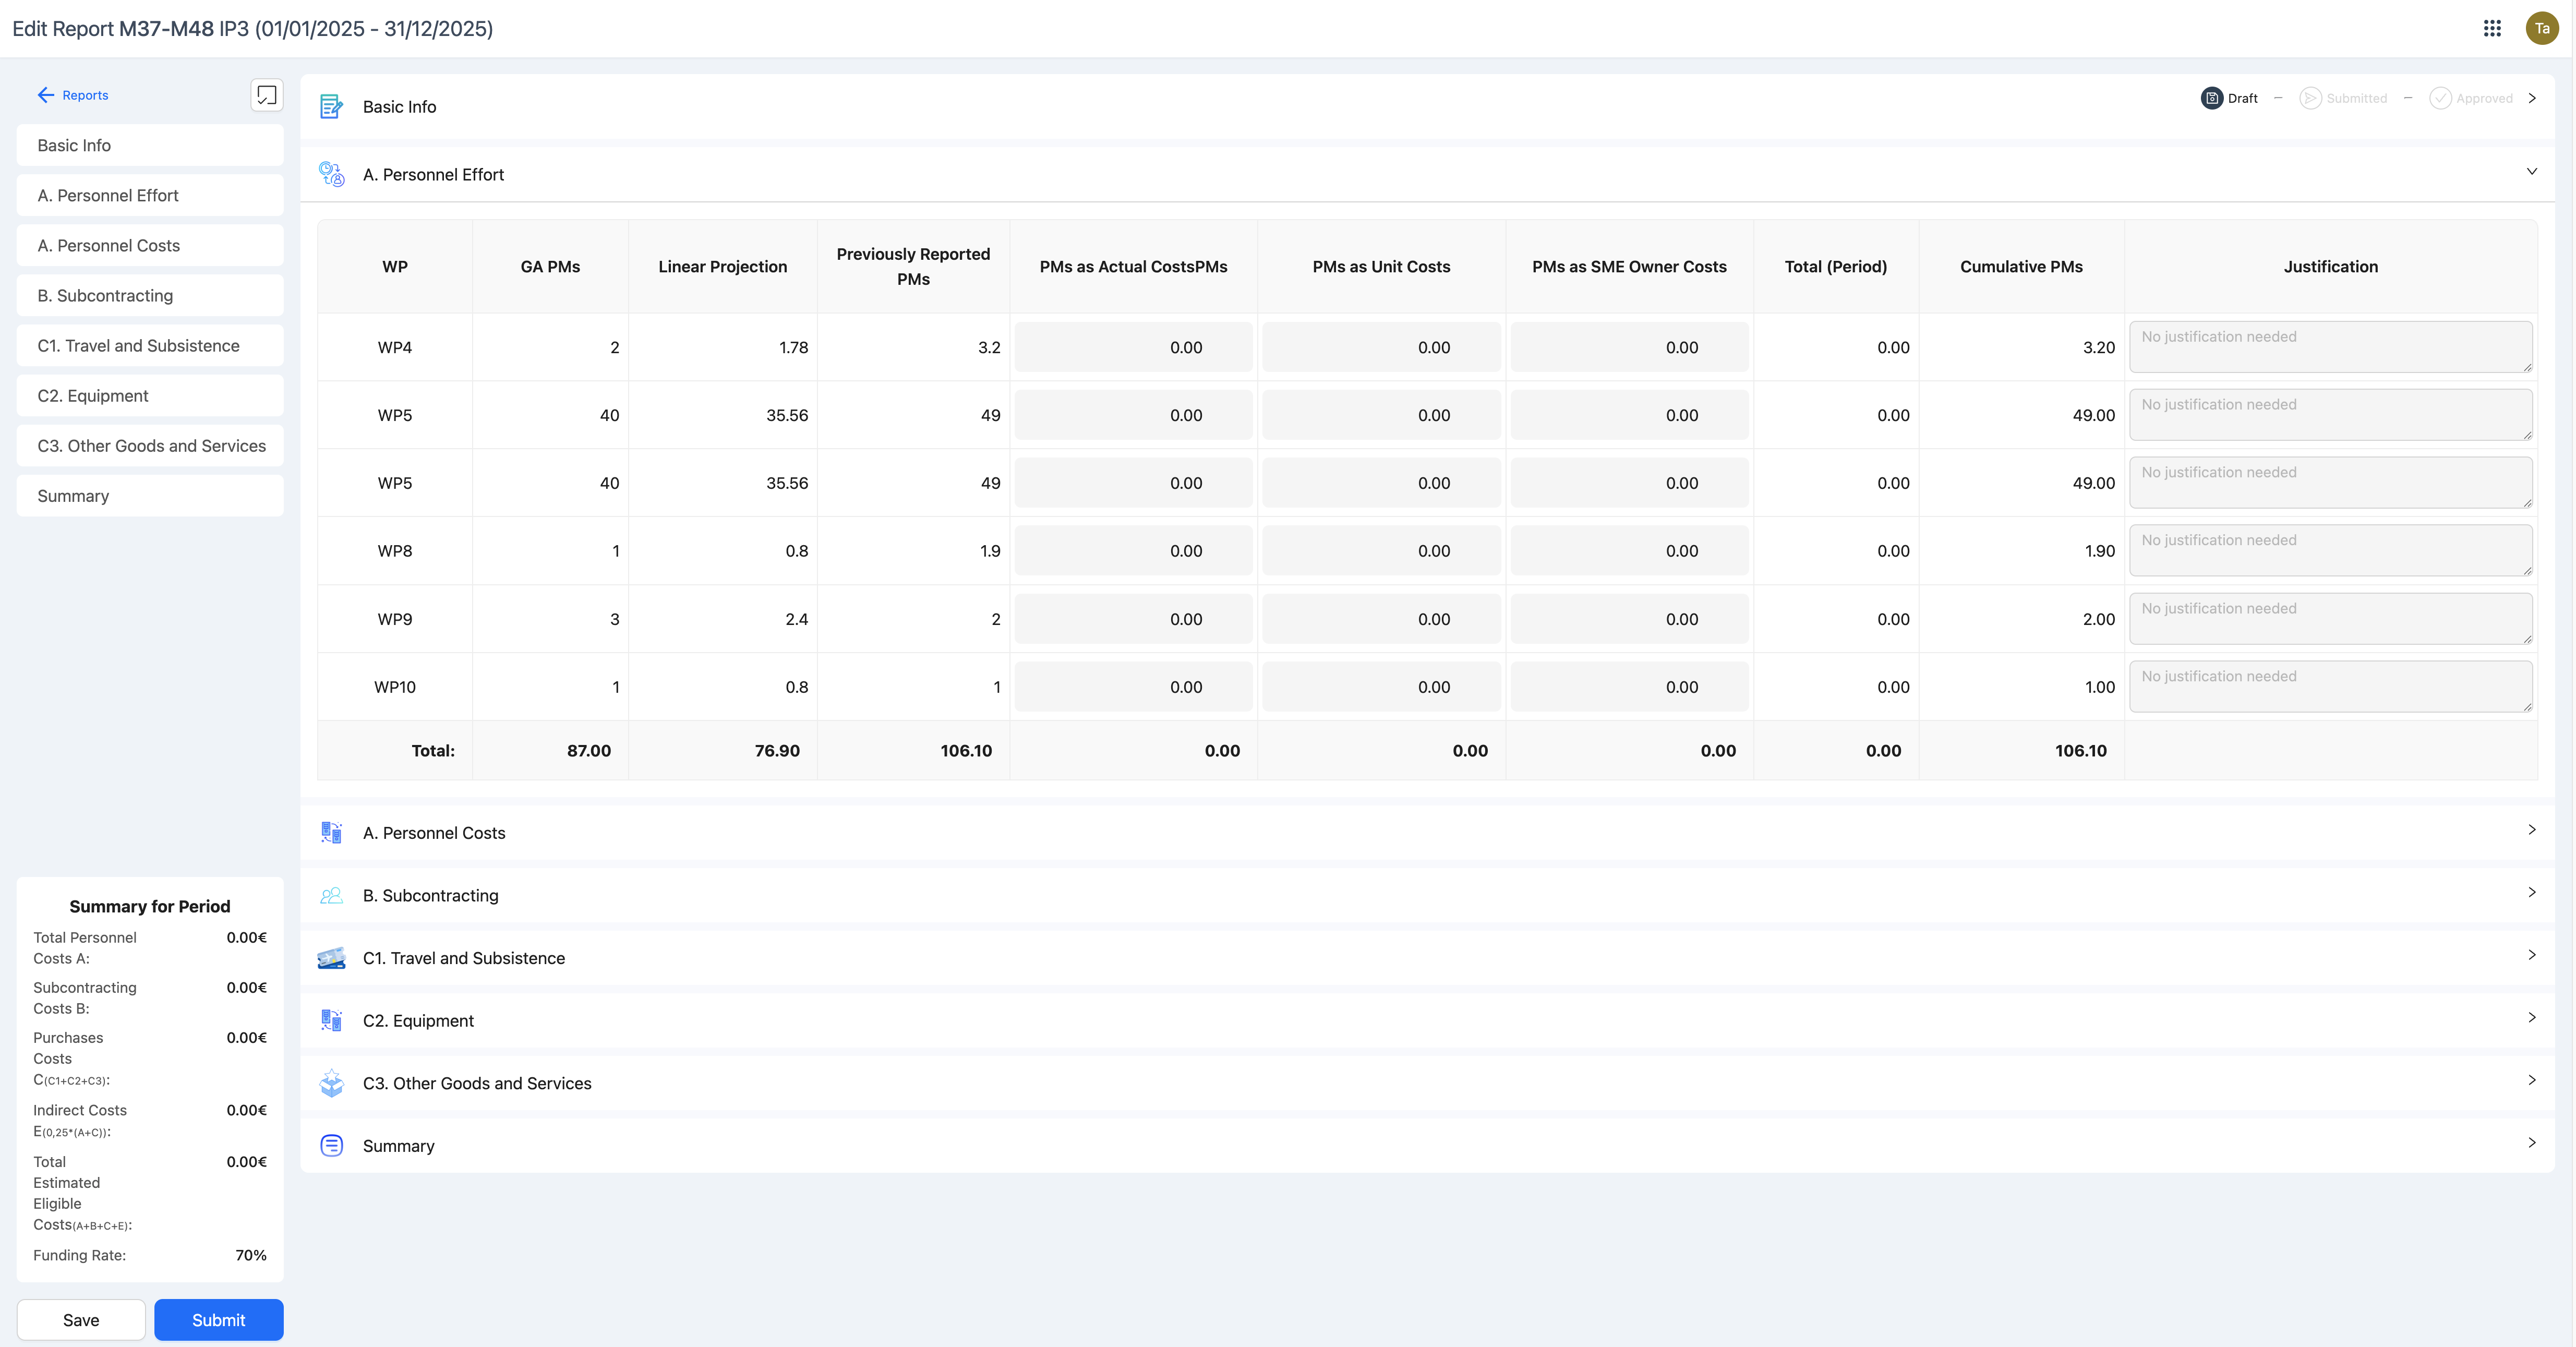Toggle the sidebar collapse button
The width and height of the screenshot is (2576, 1347).
click(266, 95)
